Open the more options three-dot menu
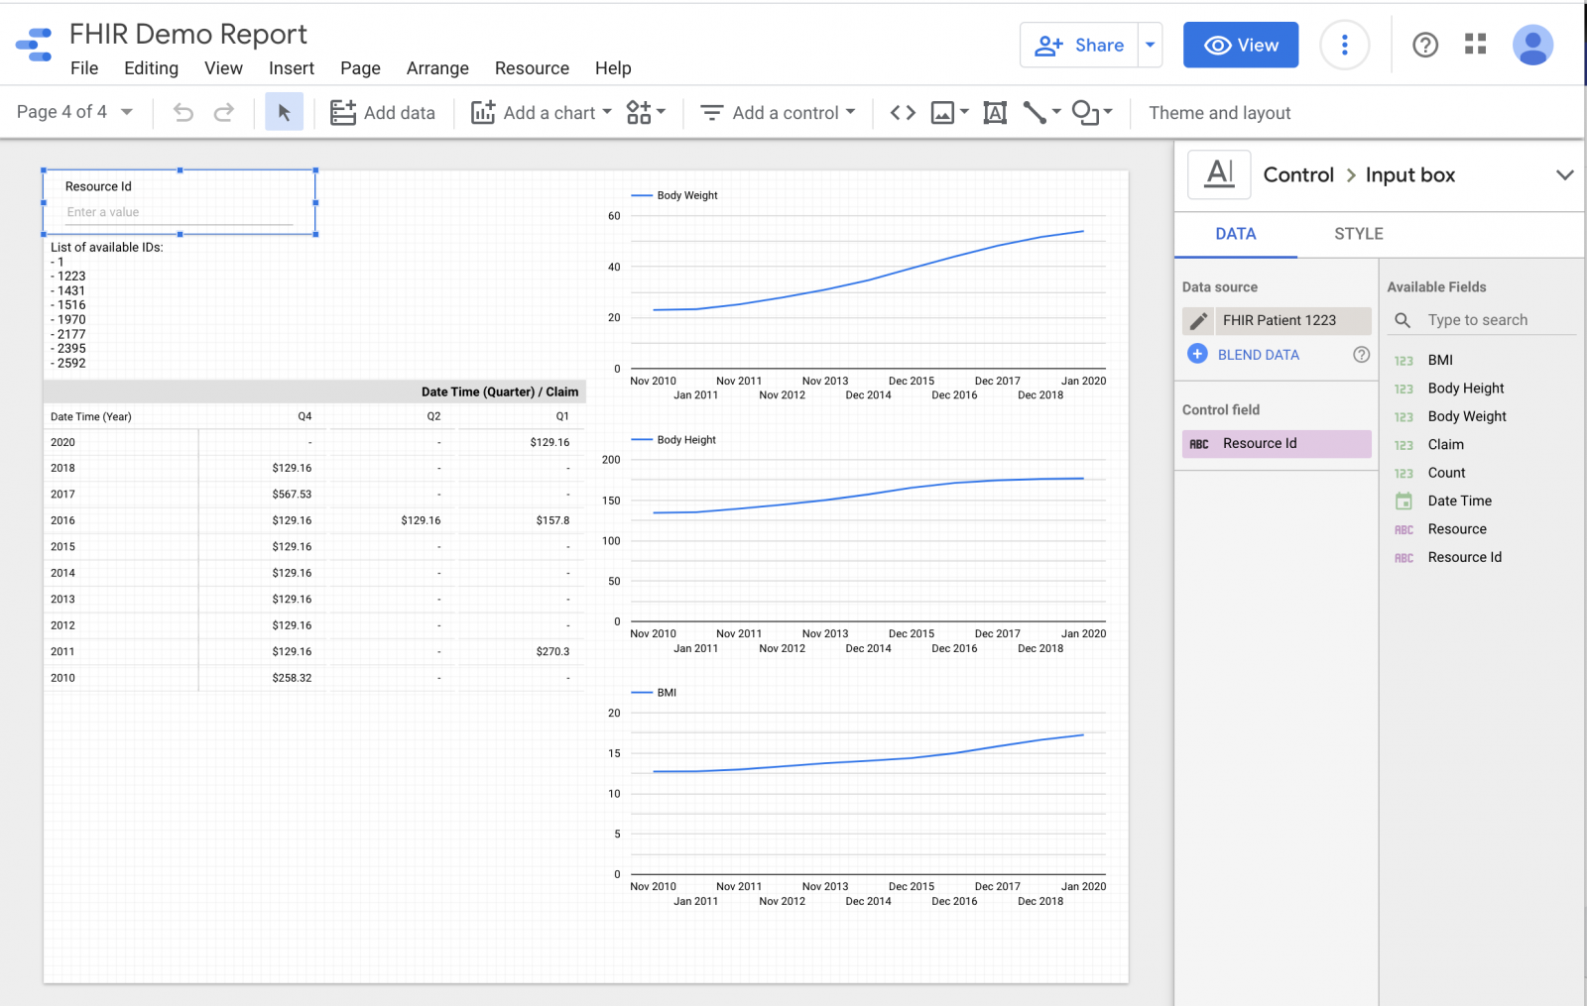 pos(1344,45)
